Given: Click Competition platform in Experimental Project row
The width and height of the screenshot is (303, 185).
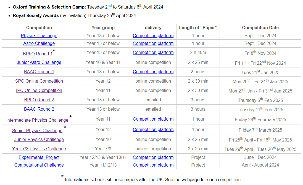Looking at the screenshot, I should pos(153,157).
